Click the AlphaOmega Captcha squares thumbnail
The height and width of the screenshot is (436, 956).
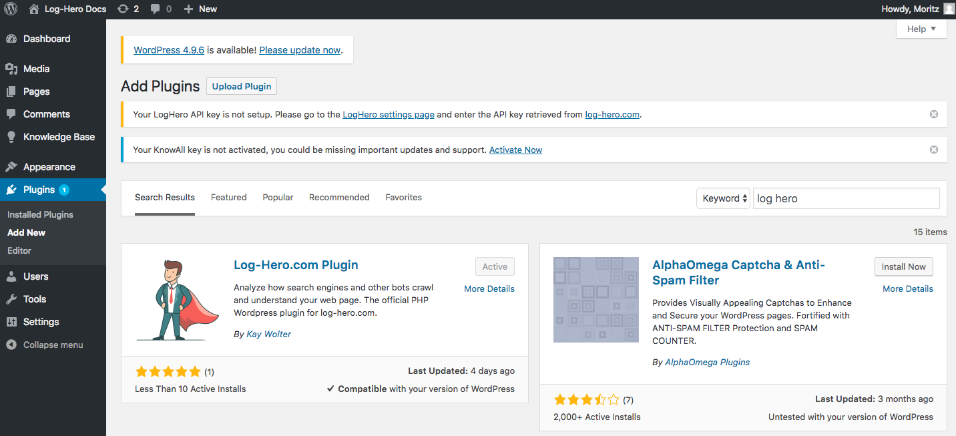pyautogui.click(x=596, y=300)
